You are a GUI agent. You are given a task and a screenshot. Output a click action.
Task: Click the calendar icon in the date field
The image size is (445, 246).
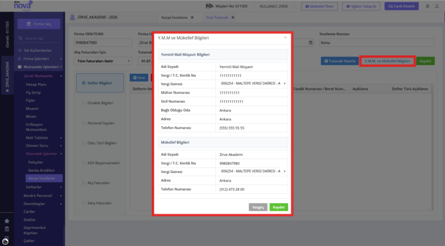[310, 43]
